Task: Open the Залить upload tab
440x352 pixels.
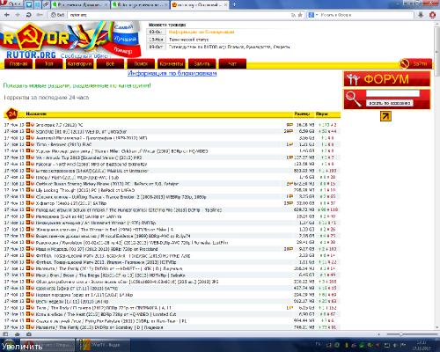Action: (202, 63)
